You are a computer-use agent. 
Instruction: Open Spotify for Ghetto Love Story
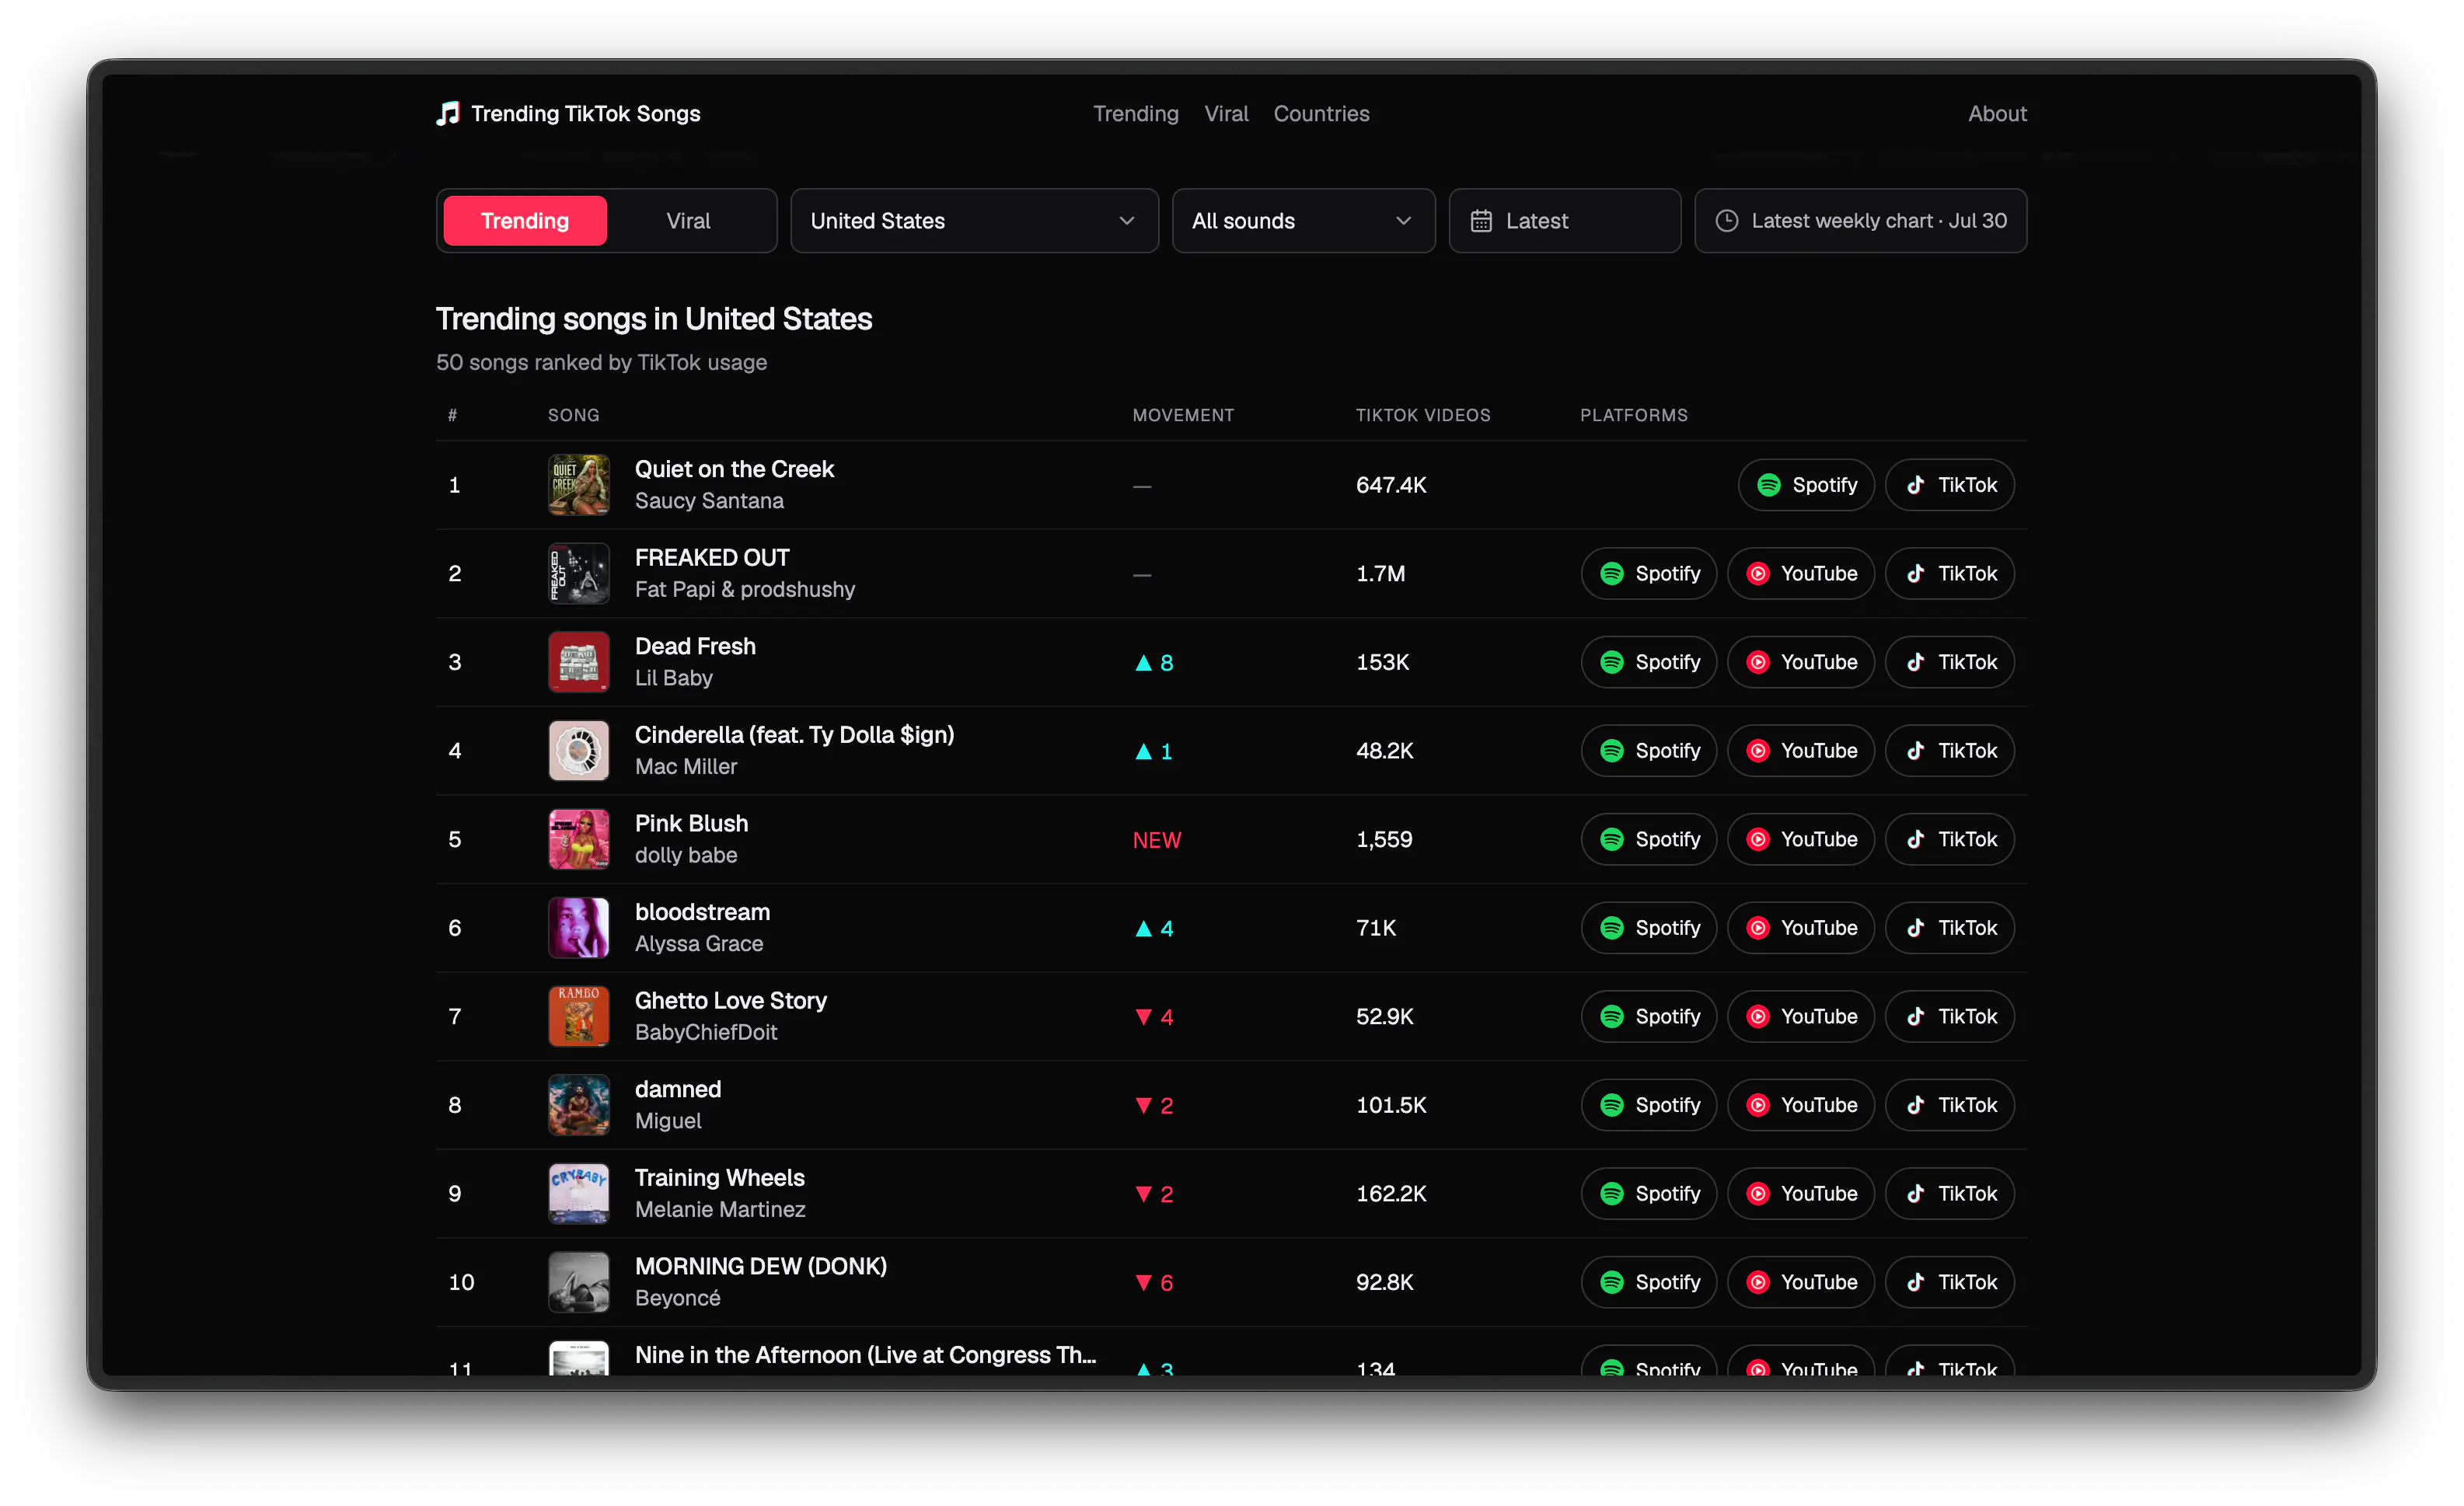(1649, 1016)
